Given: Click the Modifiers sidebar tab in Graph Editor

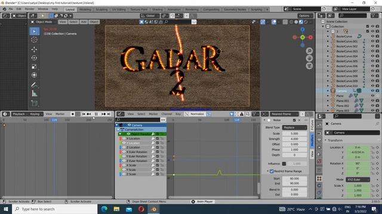Looking at the screenshot, I should [312, 140].
